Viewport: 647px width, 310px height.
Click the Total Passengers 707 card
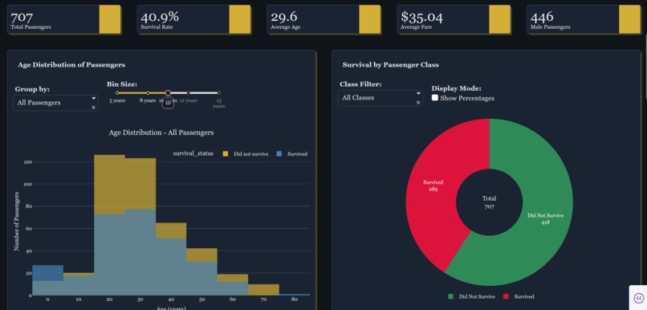coord(64,19)
